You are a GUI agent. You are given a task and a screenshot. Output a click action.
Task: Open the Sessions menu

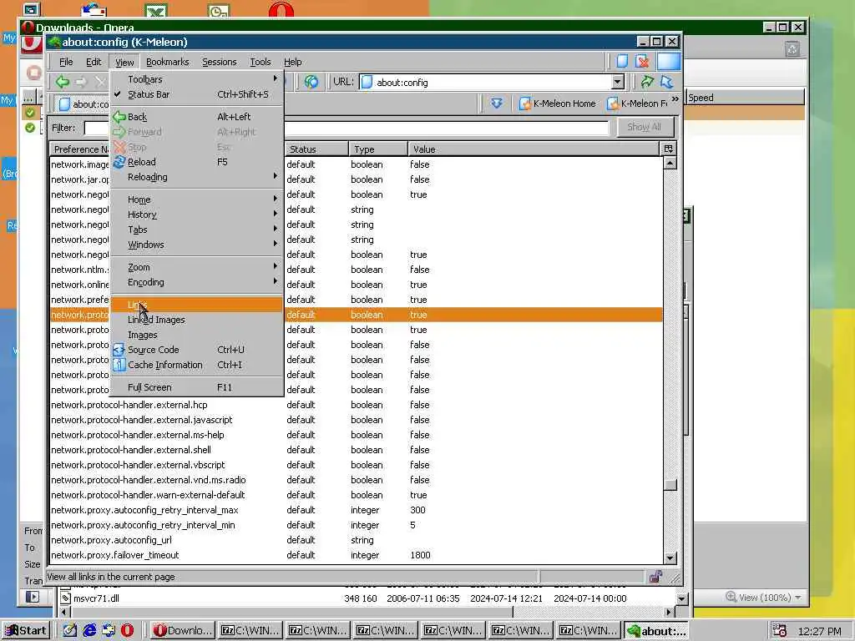pos(220,62)
